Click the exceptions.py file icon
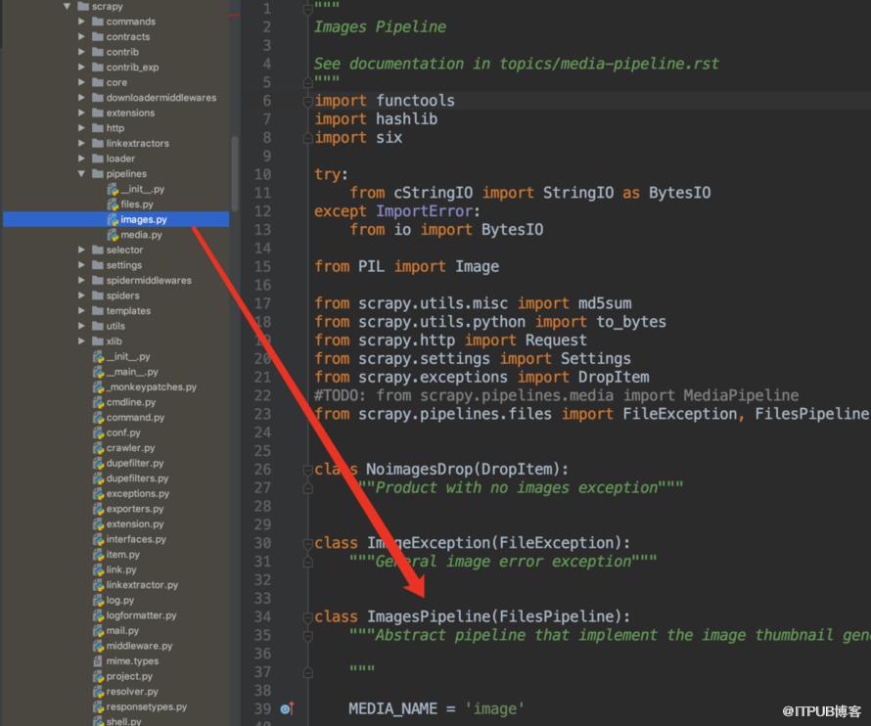 click(x=98, y=493)
